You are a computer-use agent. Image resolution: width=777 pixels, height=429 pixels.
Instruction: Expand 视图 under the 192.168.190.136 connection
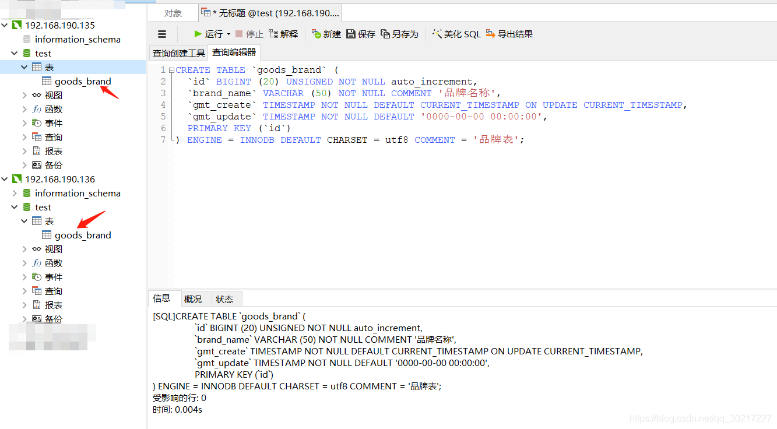click(24, 249)
